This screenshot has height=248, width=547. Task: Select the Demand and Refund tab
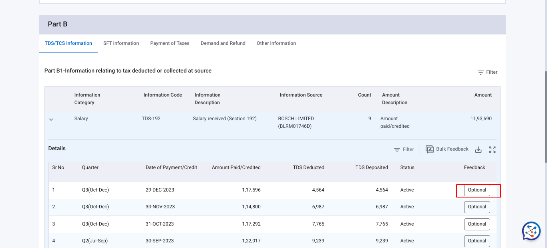tap(223, 43)
